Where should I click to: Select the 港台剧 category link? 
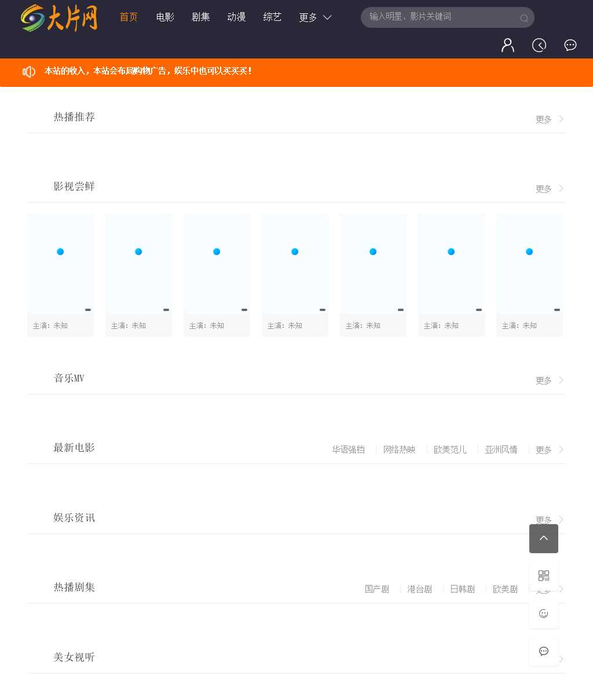click(420, 589)
